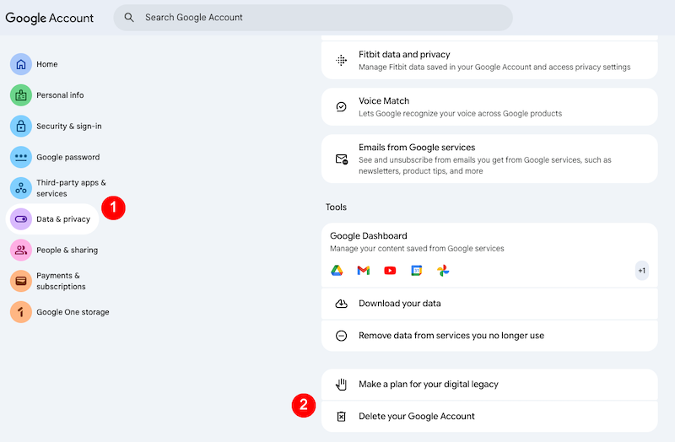Open Emails from Google services
Viewport: 675px width, 442px height.
pyautogui.click(x=489, y=159)
